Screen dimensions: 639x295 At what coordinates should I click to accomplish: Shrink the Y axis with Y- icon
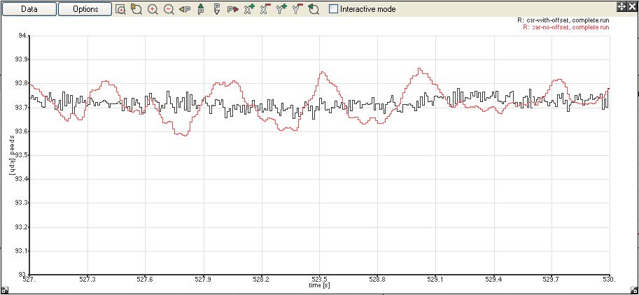coord(297,10)
